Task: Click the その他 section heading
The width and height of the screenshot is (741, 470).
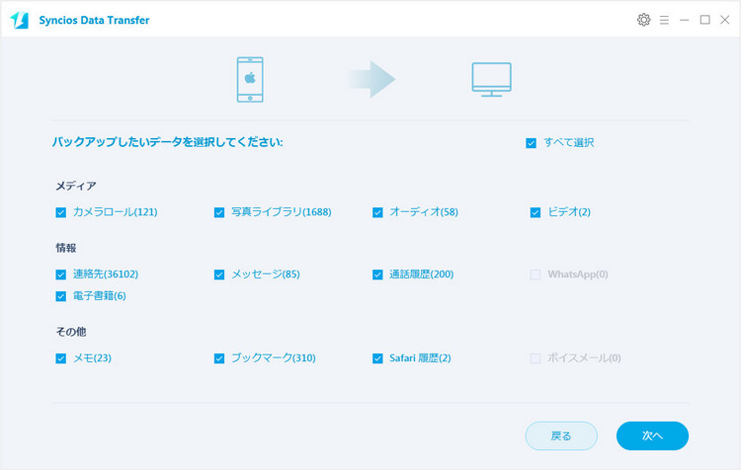Action: point(71,332)
